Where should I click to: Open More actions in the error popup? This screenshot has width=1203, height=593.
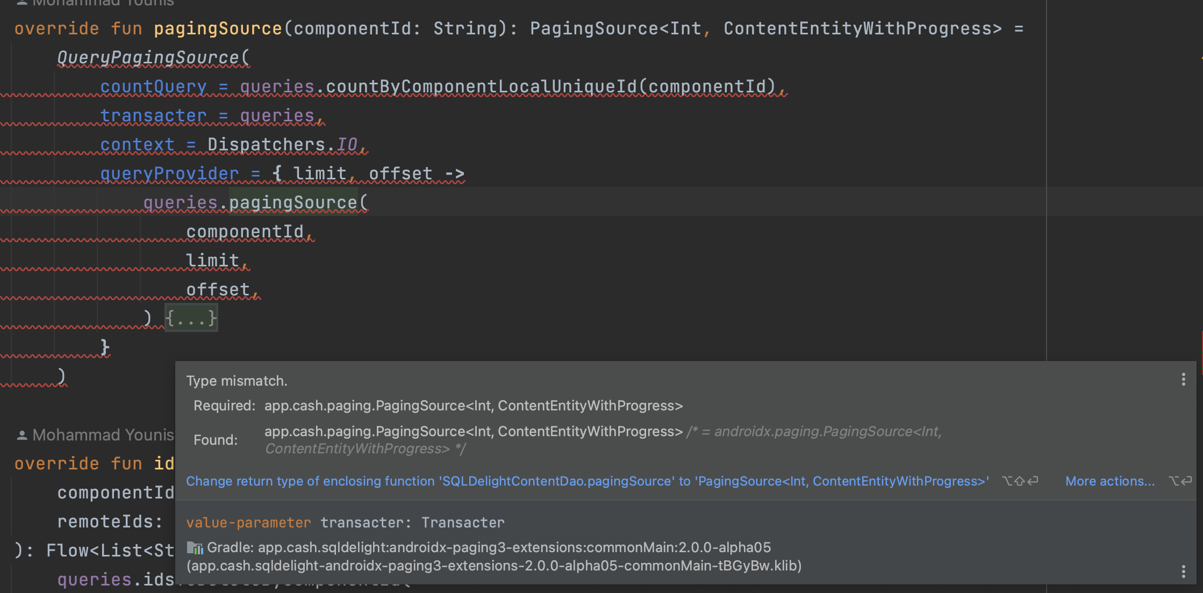point(1109,481)
